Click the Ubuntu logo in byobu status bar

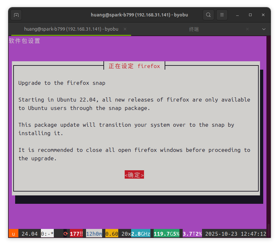click(14, 234)
